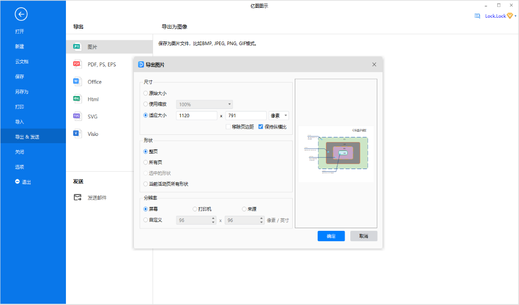The height and width of the screenshot is (305, 519).
Task: Click the back arrow circle icon
Action: 21,14
